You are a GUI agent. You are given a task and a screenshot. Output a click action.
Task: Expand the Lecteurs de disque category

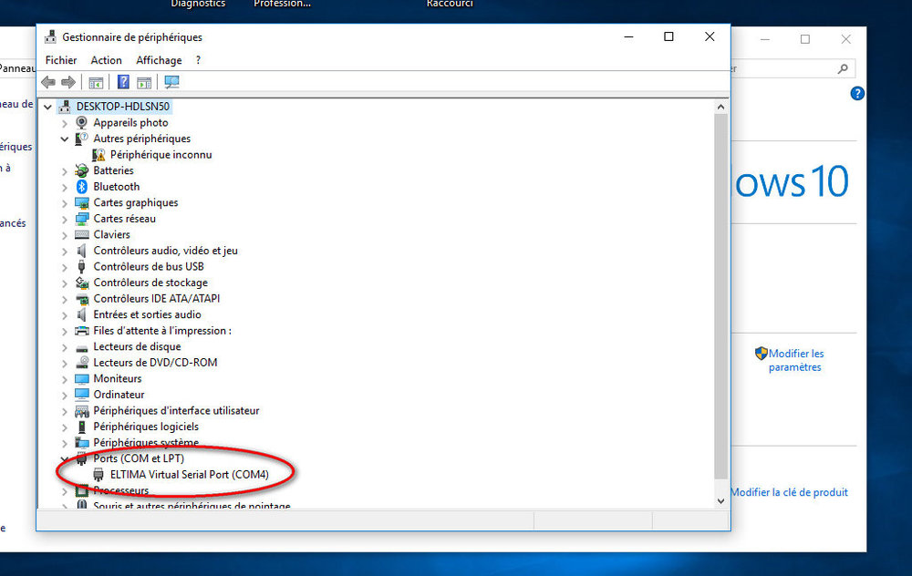[x=65, y=347]
